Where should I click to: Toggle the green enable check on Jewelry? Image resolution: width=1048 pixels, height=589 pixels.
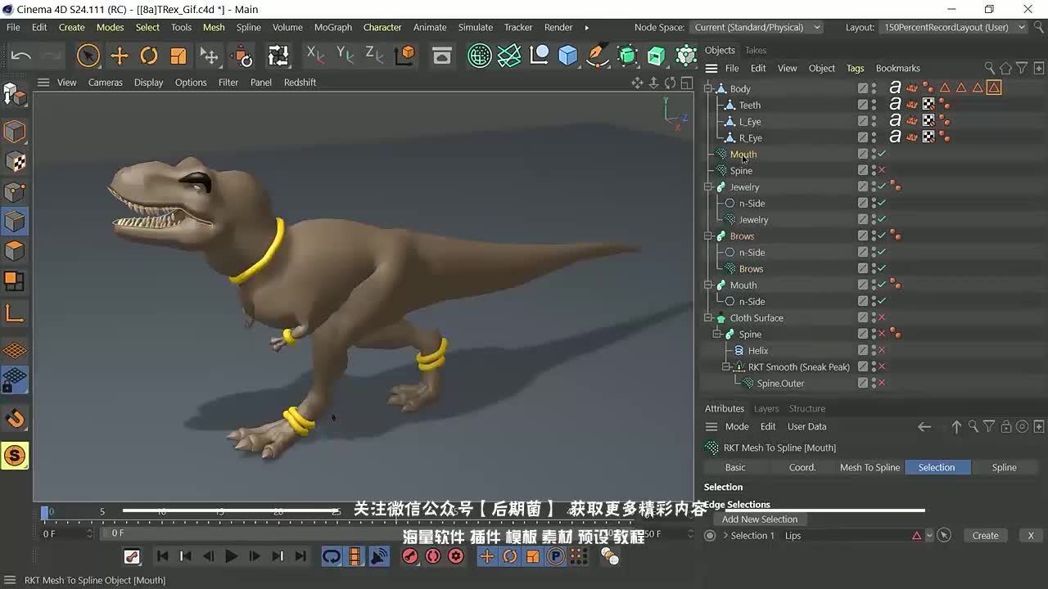(x=880, y=187)
